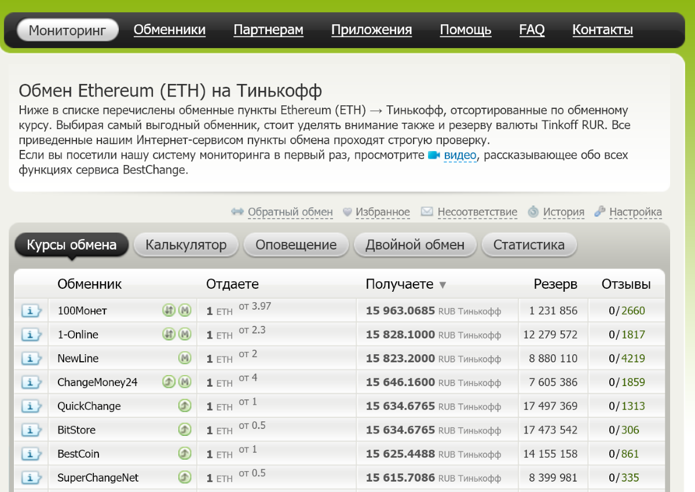Switch to the Калькулятор tab
695x492 pixels.
(x=186, y=245)
